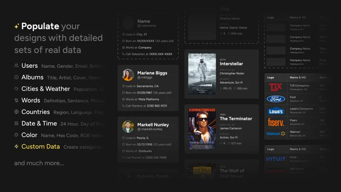Click the calendar icon beside 01/29/1987
The height and width of the screenshot is (192, 341).
pos(123,93)
